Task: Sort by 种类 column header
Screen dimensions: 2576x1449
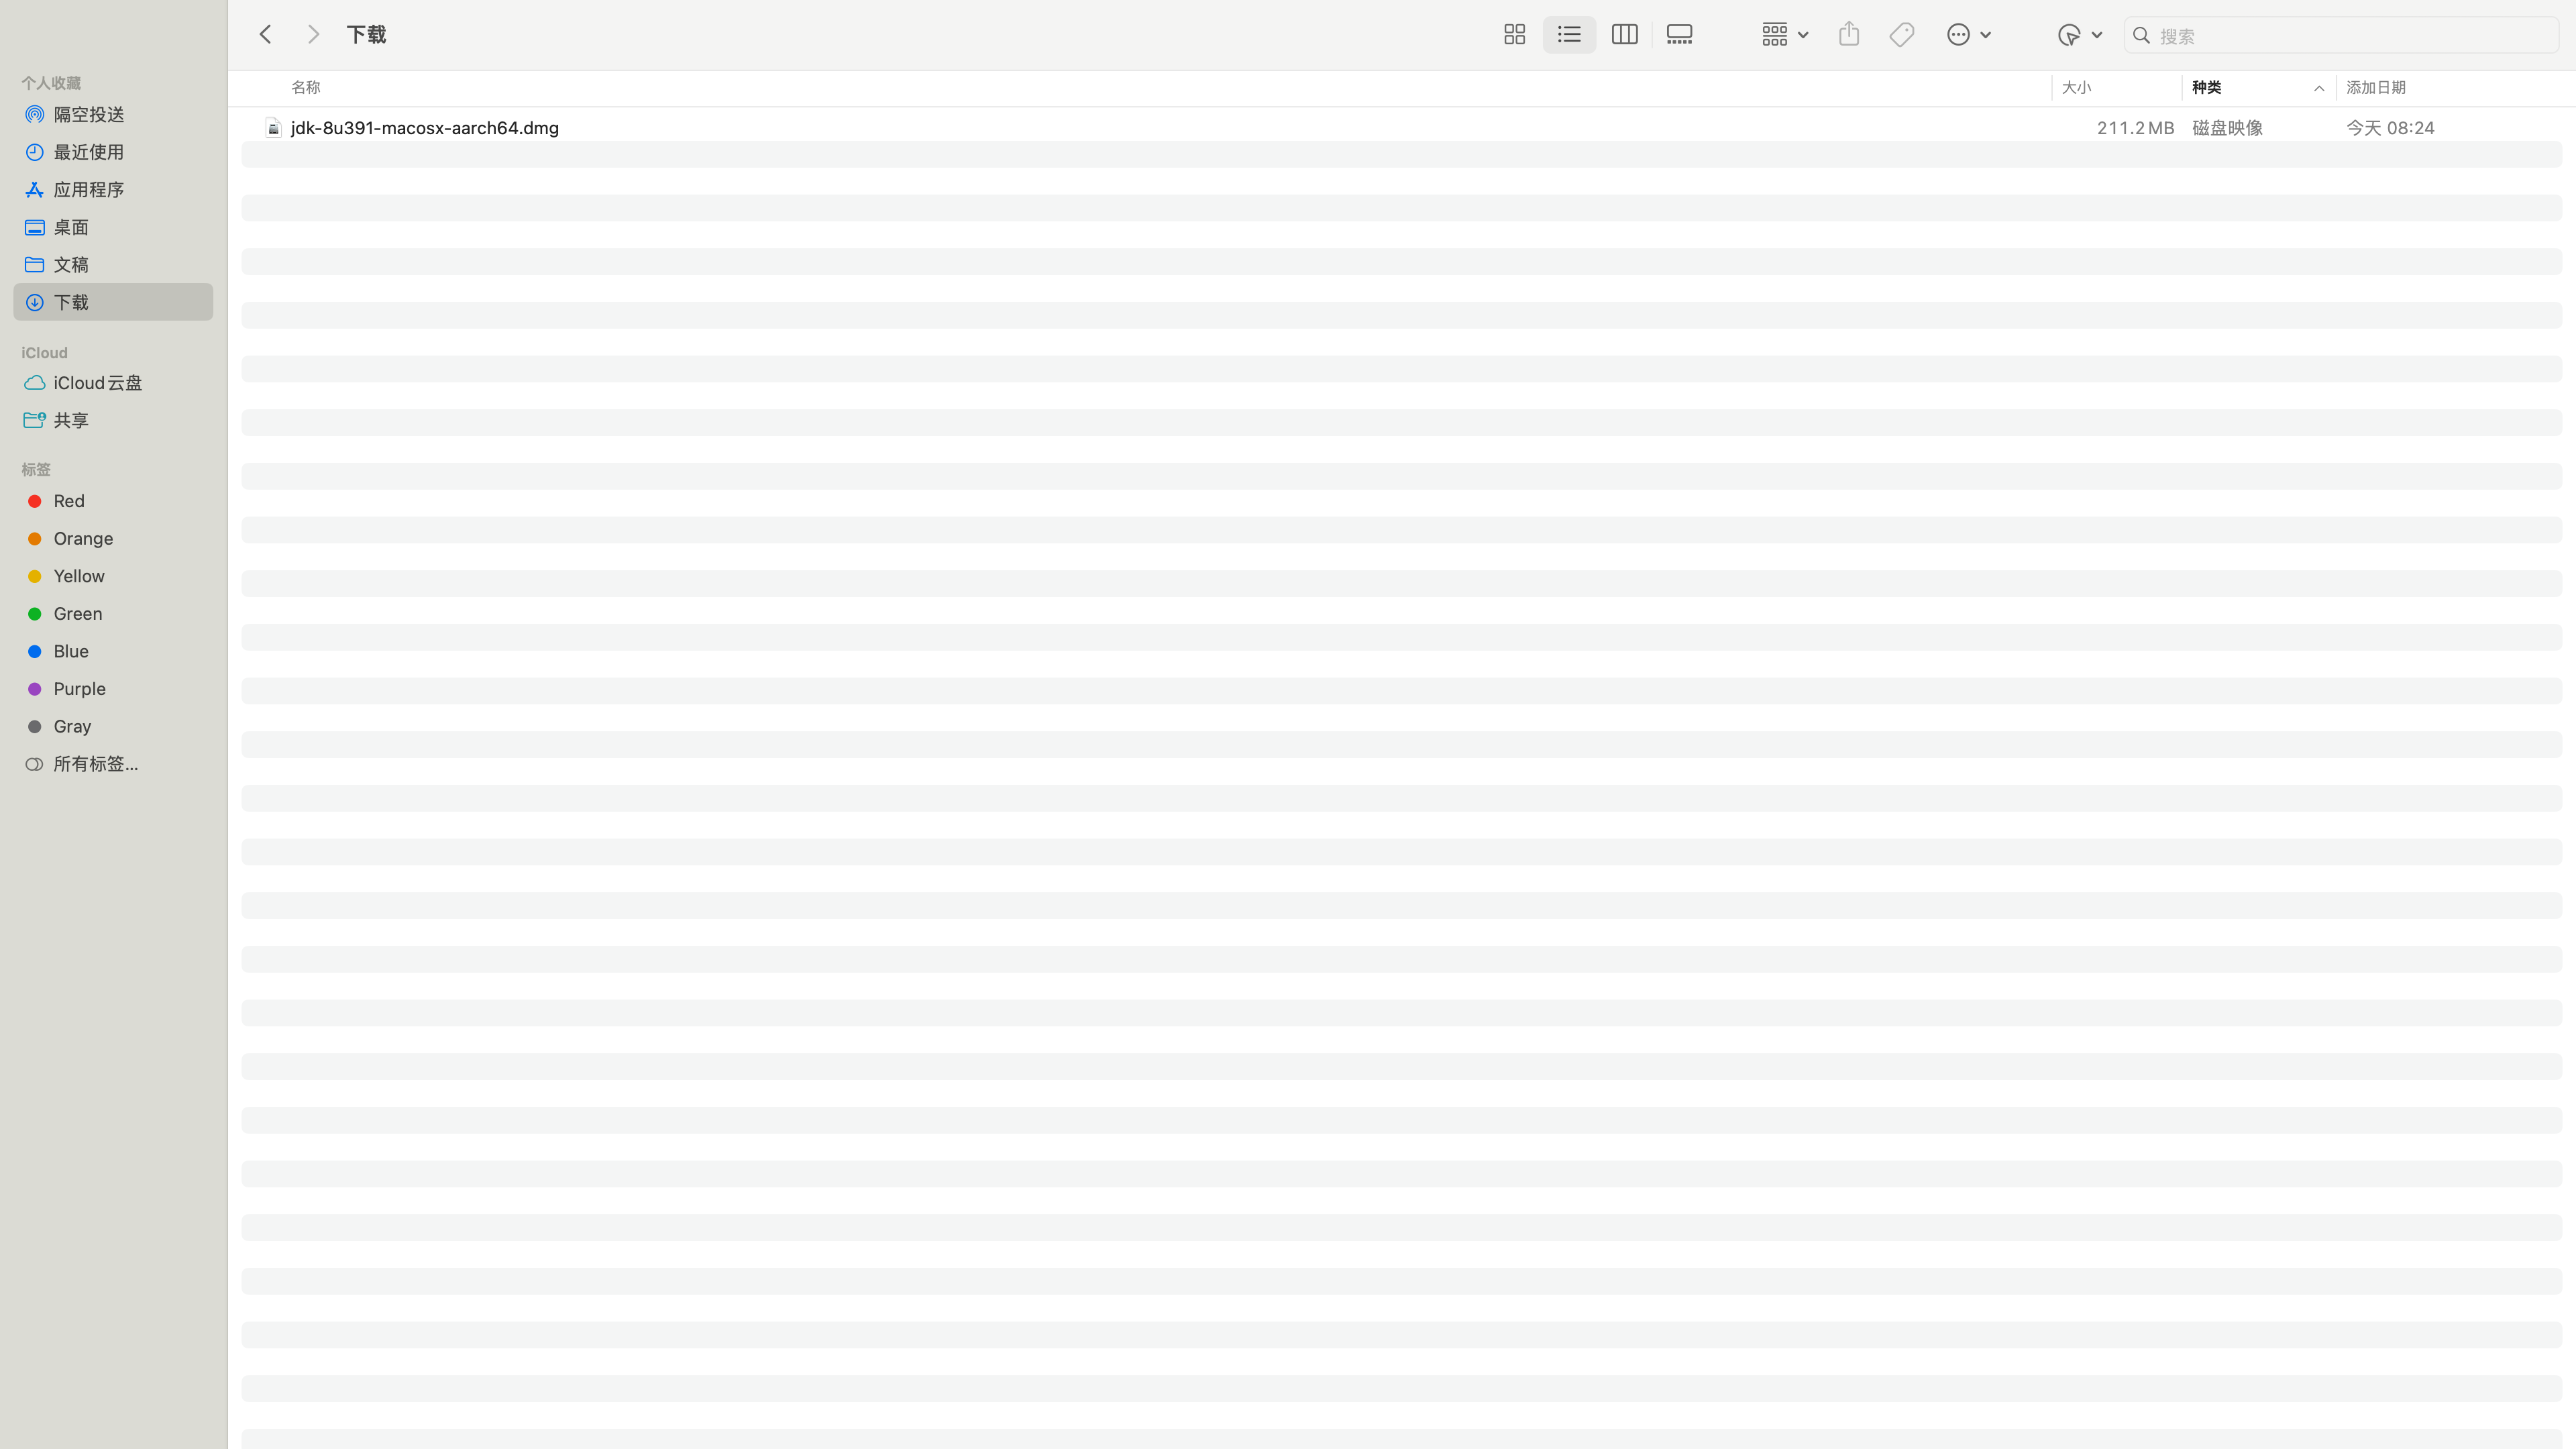Action: point(2206,88)
